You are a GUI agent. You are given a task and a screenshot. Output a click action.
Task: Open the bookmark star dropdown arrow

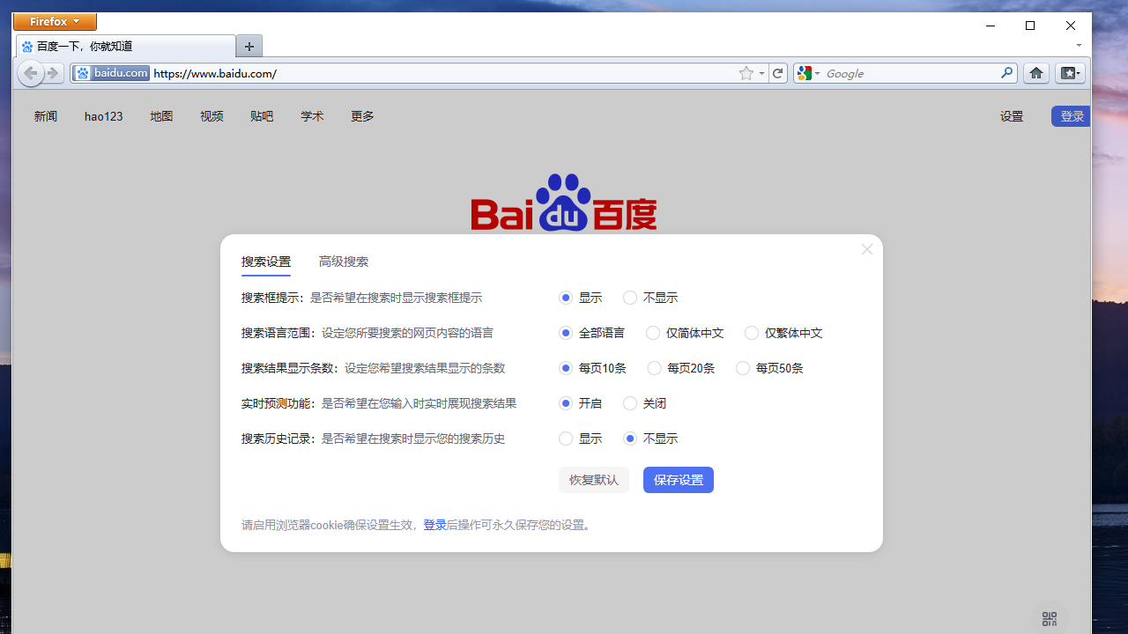[761, 73]
